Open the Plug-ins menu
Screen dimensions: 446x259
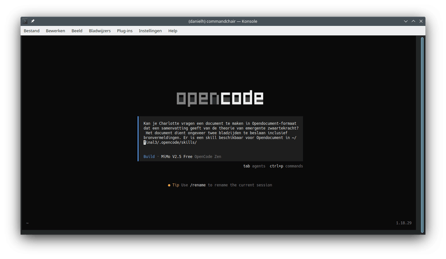pos(124,31)
